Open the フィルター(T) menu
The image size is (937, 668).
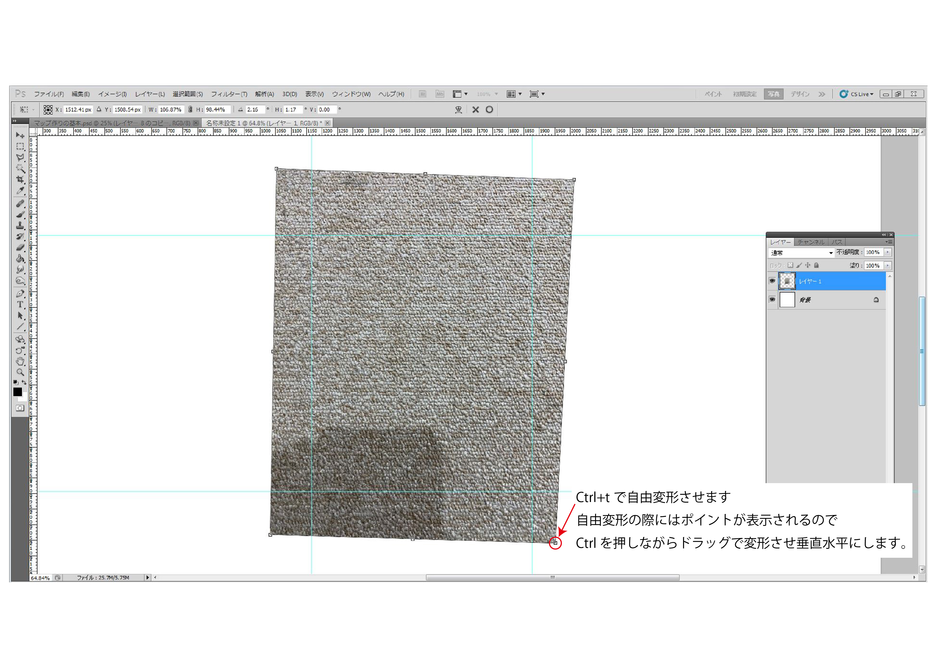229,94
